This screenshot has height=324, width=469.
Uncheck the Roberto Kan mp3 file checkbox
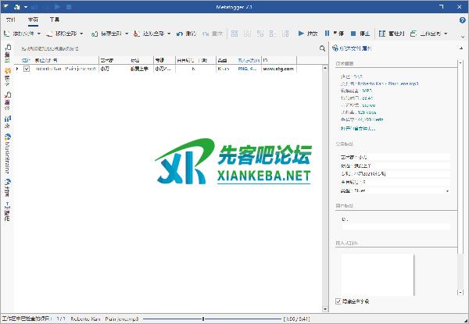point(26,69)
